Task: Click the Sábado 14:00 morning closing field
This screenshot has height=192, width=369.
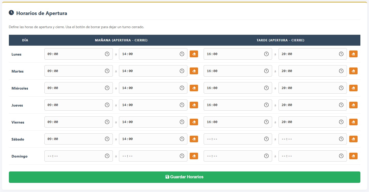Action: 150,139
